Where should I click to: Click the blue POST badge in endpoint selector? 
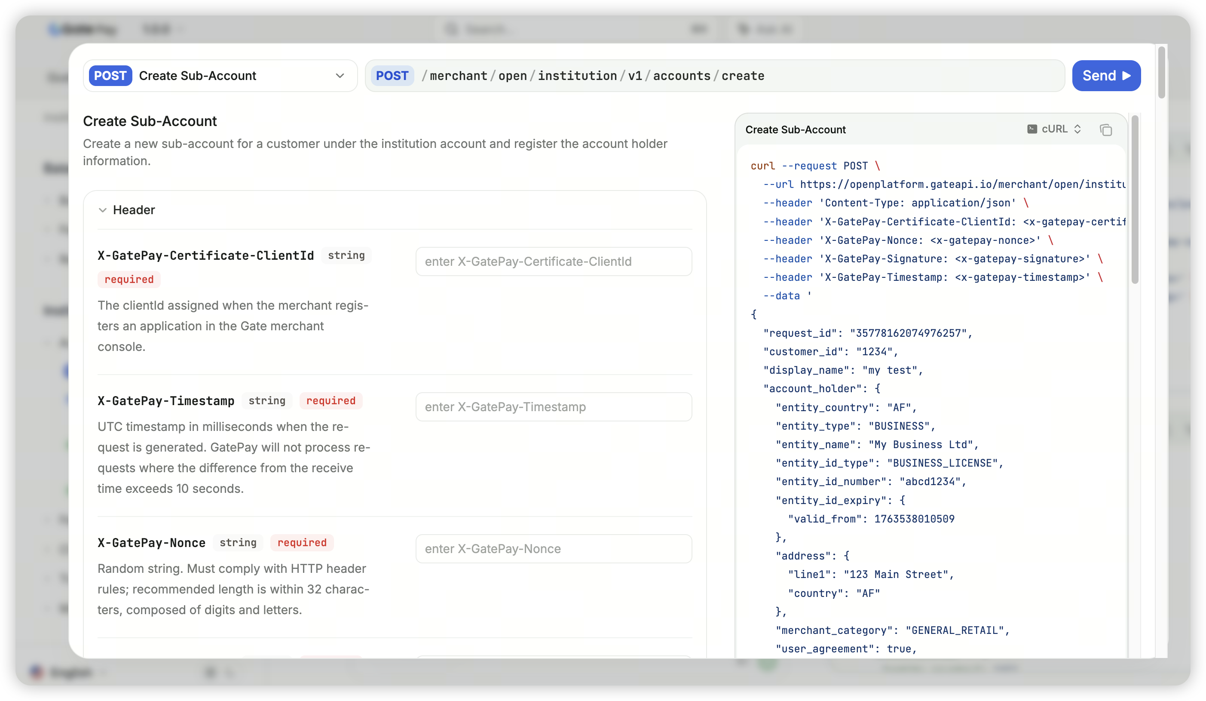(110, 76)
